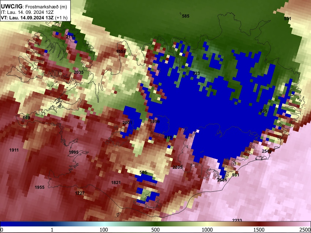The height and width of the screenshot is (233, 311).
Task: Click the station value 1999
Action: coord(155,122)
